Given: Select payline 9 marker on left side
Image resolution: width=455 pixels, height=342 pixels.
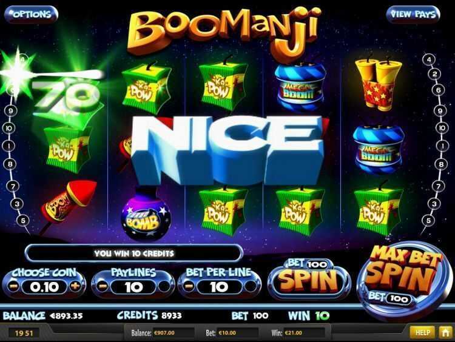Looking at the screenshot, I should [x=11, y=110].
